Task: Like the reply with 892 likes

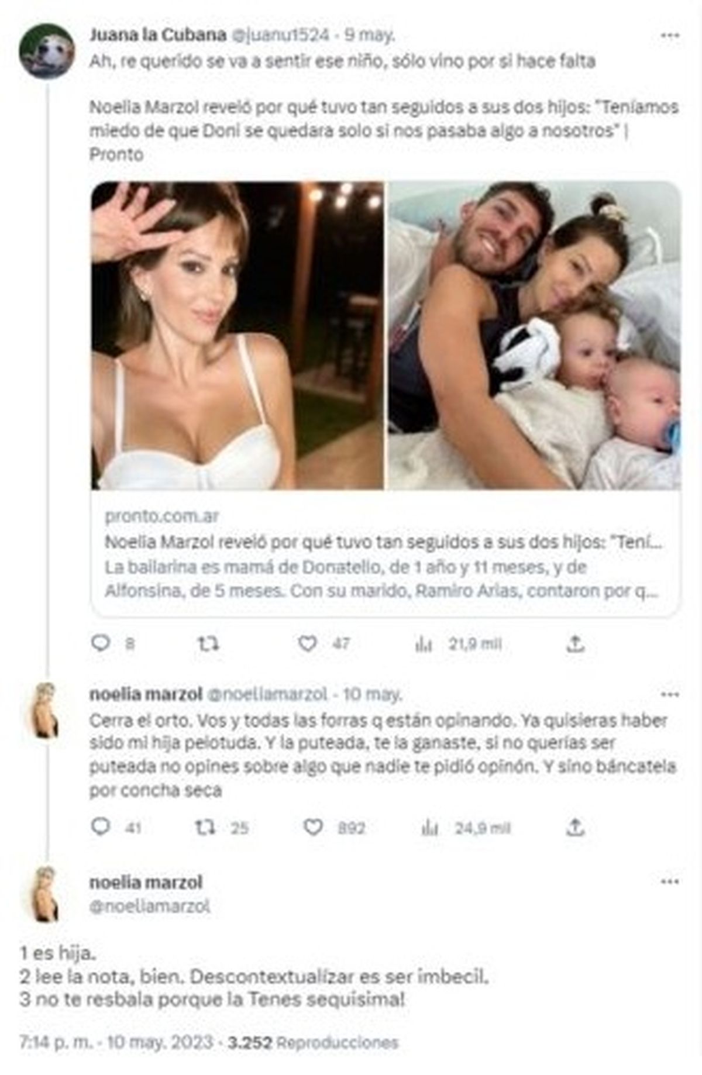Action: (314, 827)
